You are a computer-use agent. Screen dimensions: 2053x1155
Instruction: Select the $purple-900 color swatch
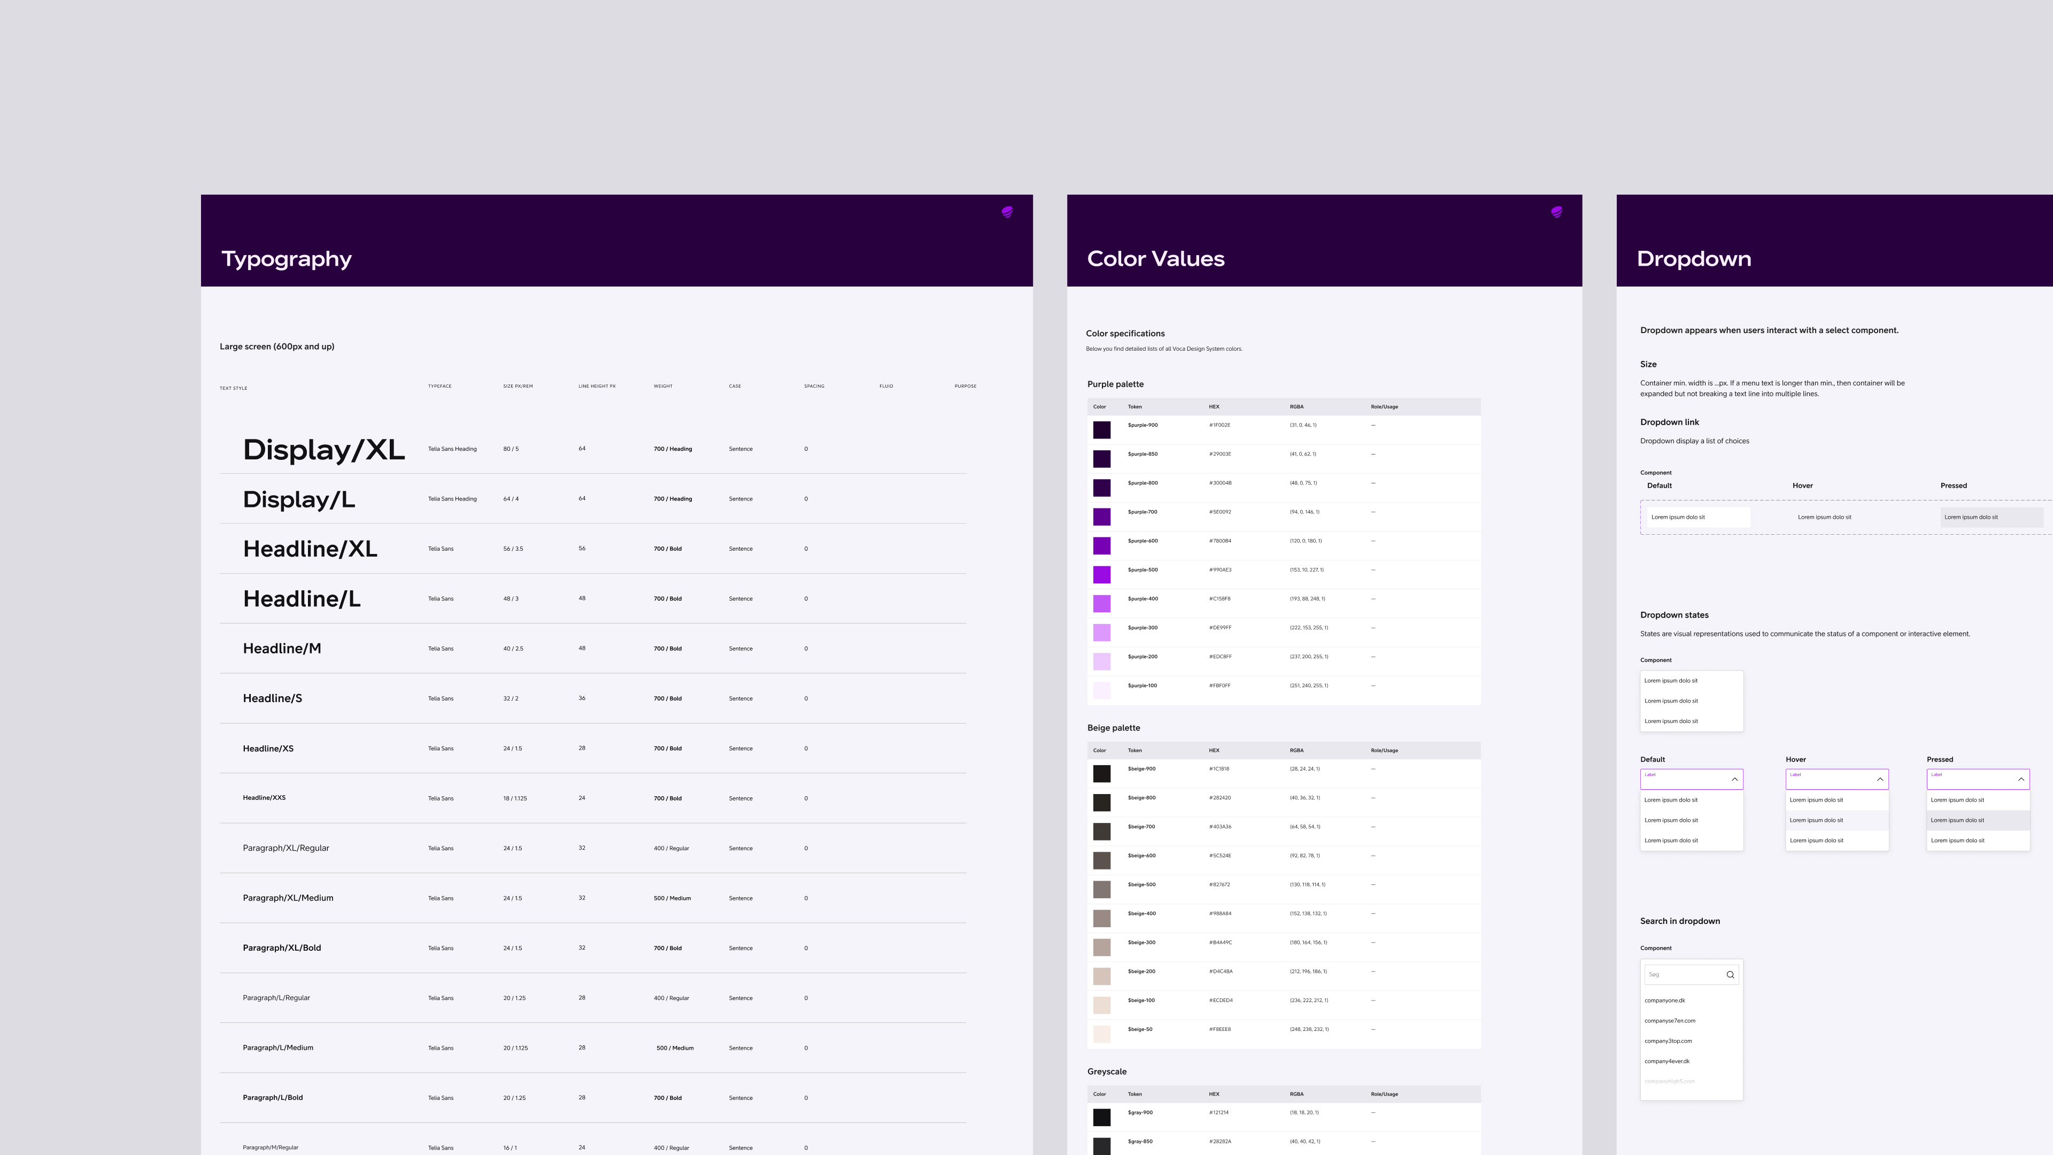click(1101, 429)
